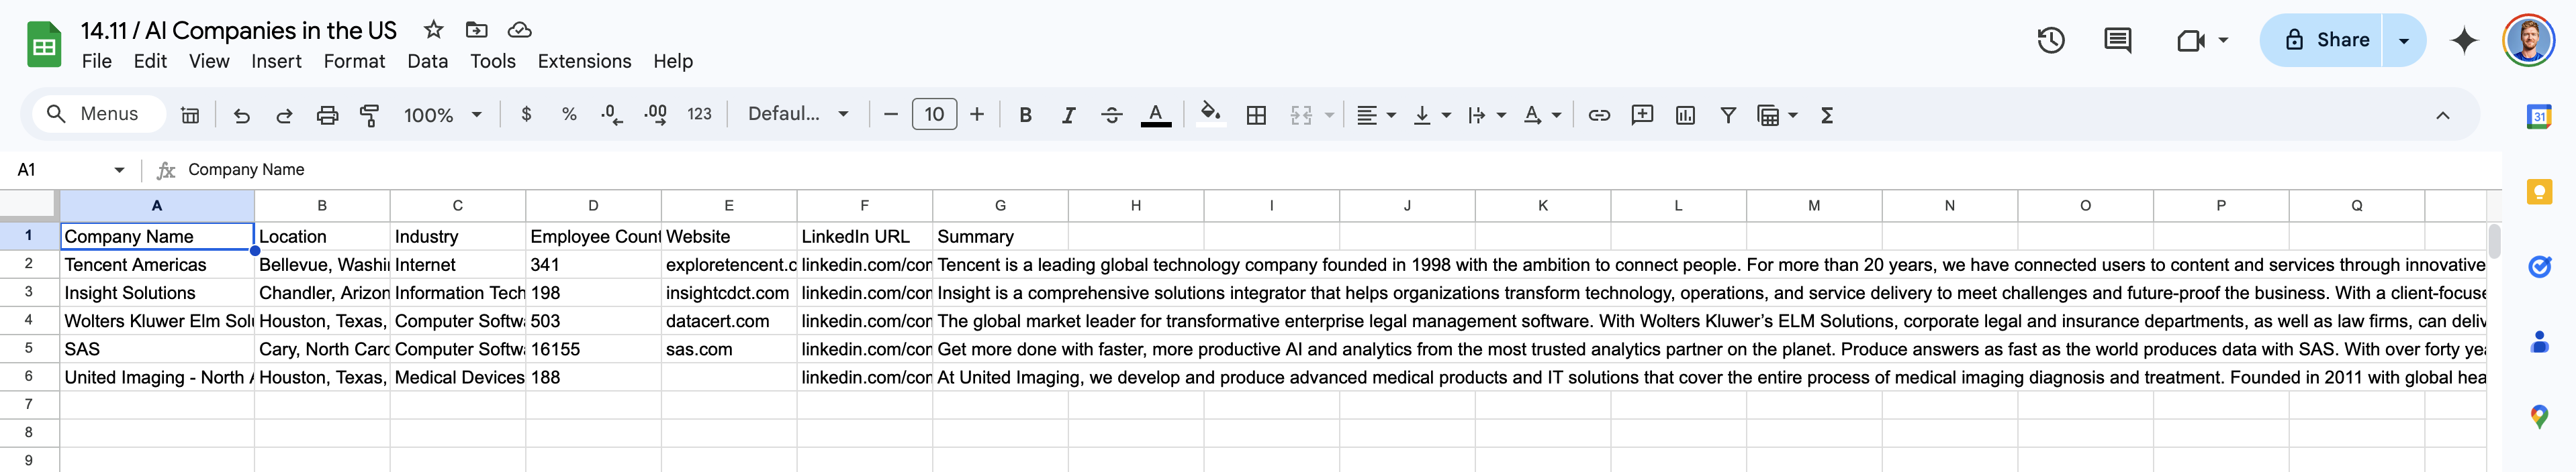Click the font size field
Screen dimensions: 2576x472
click(x=934, y=115)
